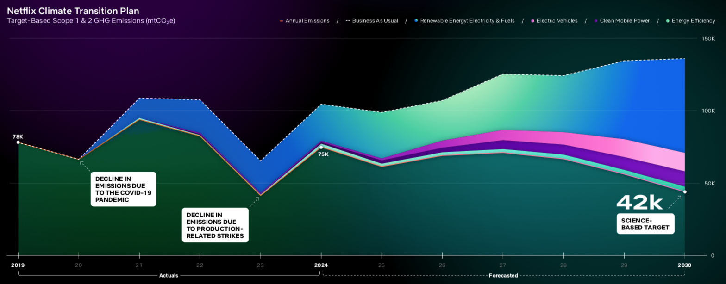Viewport: 726px width, 284px height.
Task: Click the "50K" y-axis label
Action: click(709, 184)
